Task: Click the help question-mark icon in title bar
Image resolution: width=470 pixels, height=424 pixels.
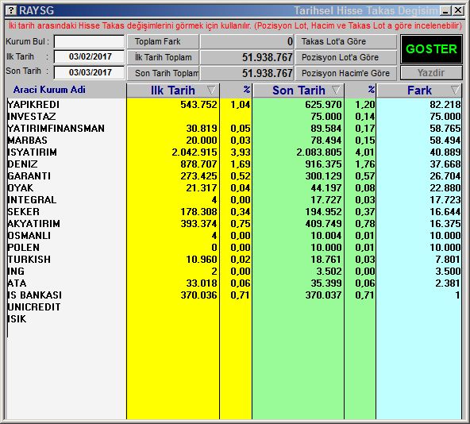Action: (x=11, y=11)
